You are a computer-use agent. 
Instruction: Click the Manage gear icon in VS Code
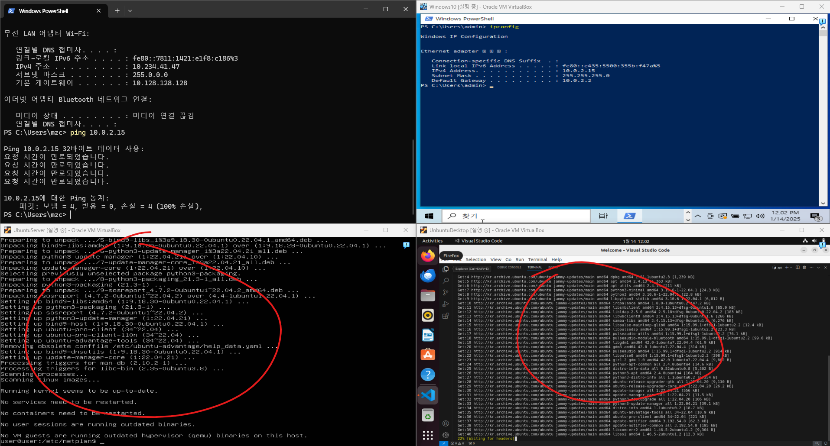(446, 435)
